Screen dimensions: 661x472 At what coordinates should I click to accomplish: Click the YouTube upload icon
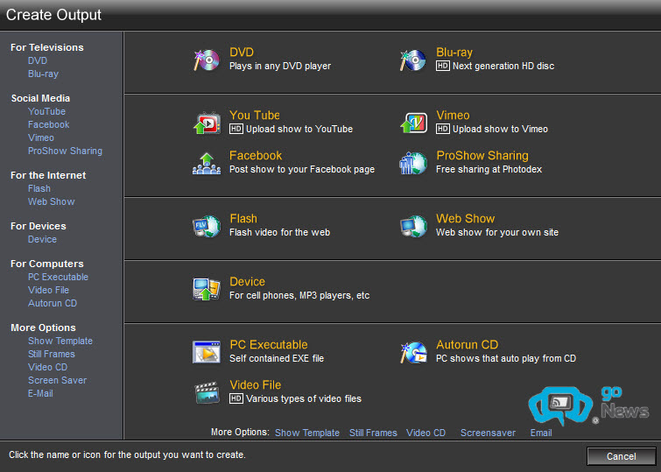207,123
